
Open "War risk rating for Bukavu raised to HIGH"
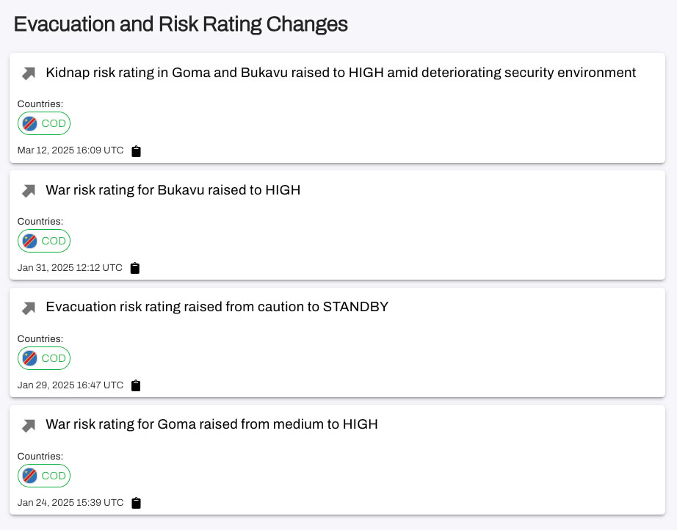(x=173, y=190)
